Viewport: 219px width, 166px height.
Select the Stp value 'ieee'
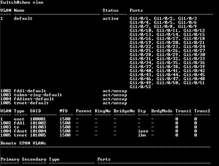coord(143,131)
